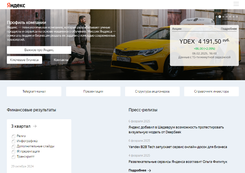The image size is (245, 173).
Task: Click the file icon beside Дополнительные слайды
Action: [x=13, y=146]
